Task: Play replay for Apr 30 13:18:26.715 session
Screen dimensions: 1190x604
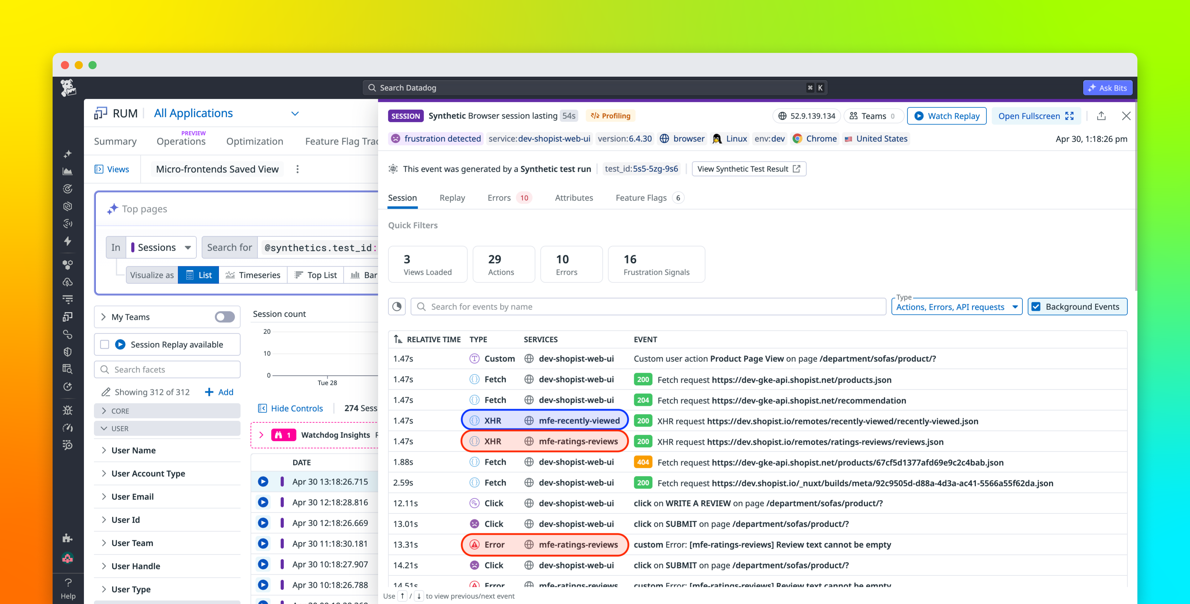Action: (x=263, y=482)
